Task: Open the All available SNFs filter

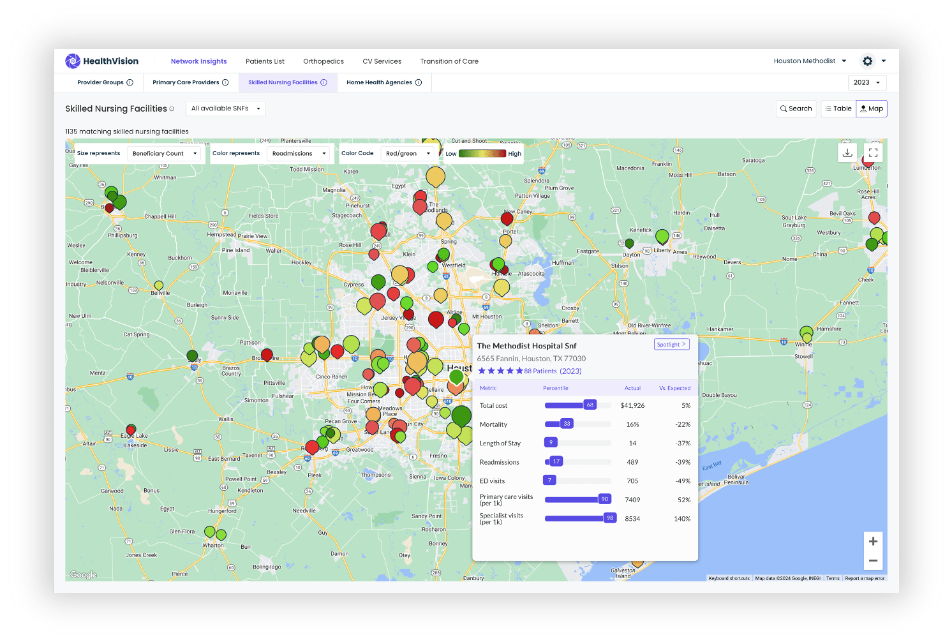Action: click(226, 108)
